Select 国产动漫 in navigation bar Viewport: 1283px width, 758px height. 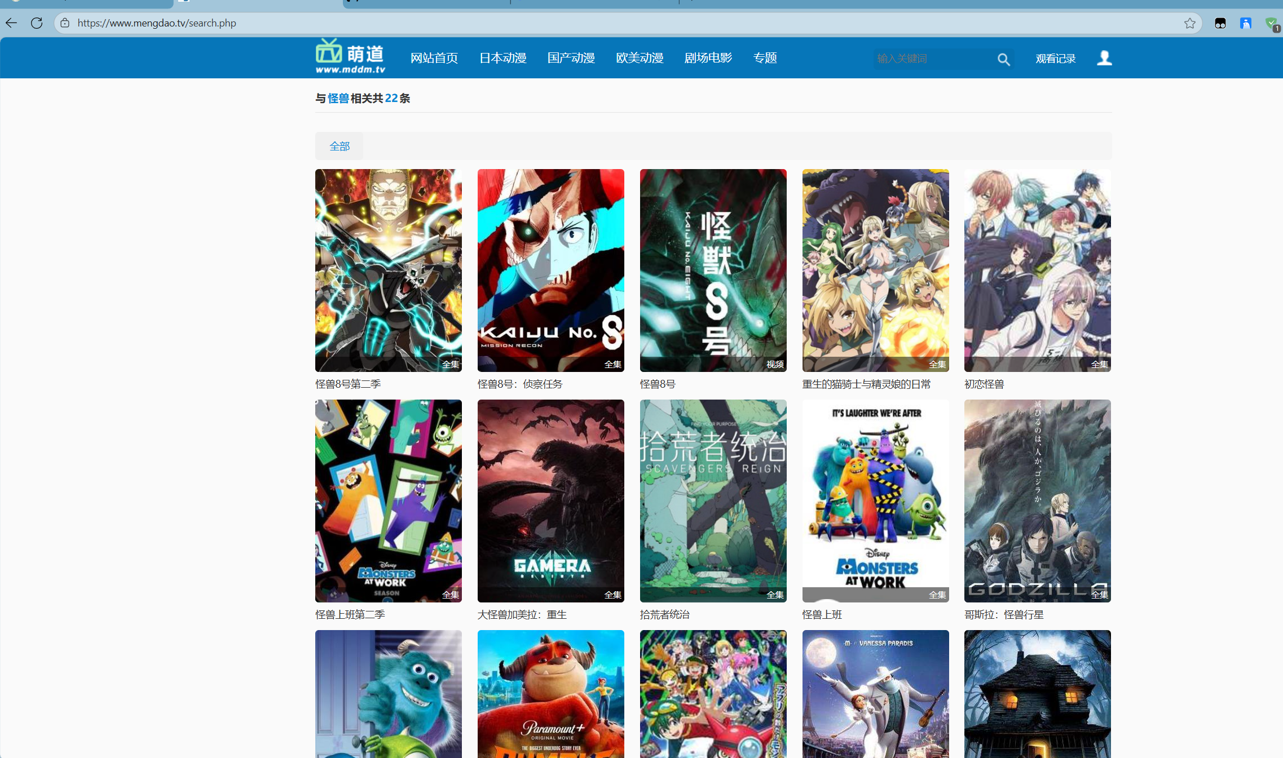(x=571, y=58)
